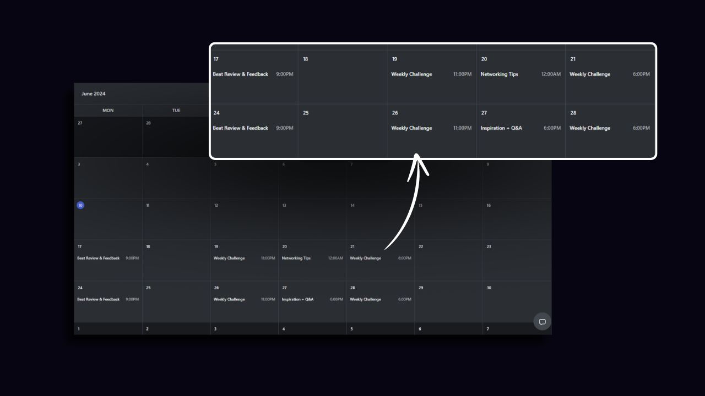Select the June 29 day cell
The width and height of the screenshot is (705, 396).
(x=448, y=301)
